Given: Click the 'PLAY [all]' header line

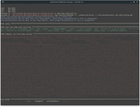Looking at the screenshot, I should coord(70,24).
